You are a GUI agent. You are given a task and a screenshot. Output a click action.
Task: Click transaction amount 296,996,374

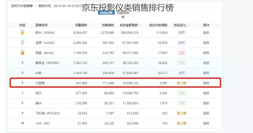(129, 33)
